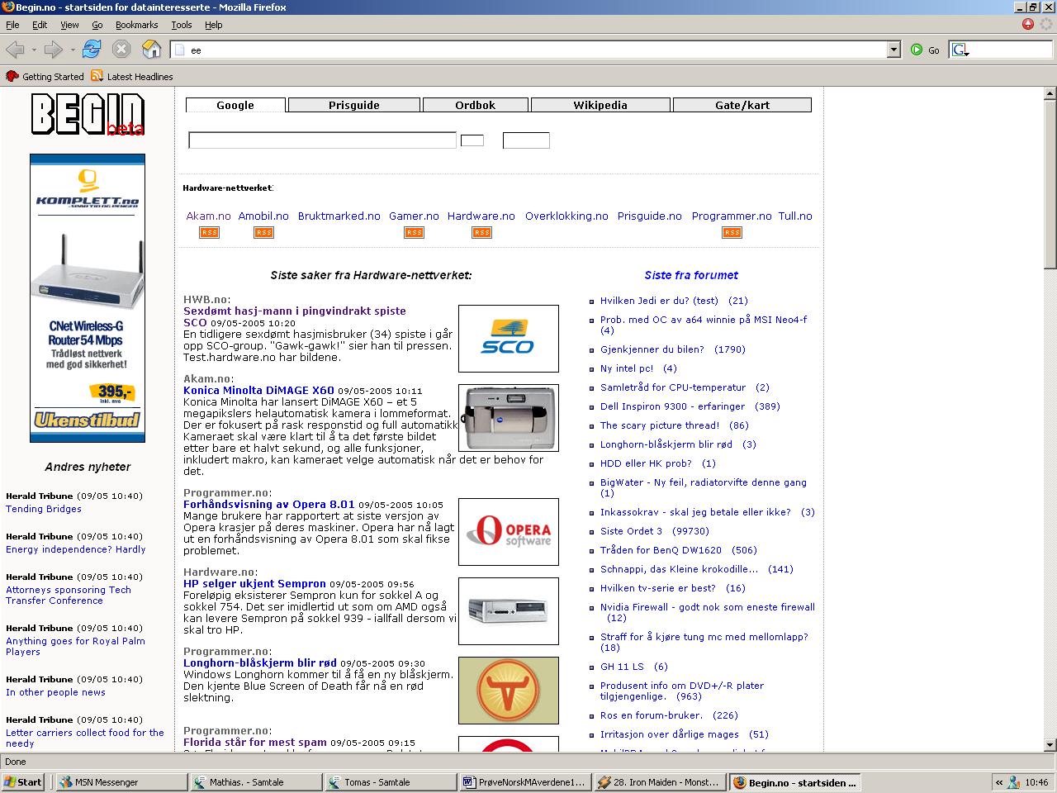This screenshot has width=1057, height=793.
Task: Open Forward button history dropdown
Action: [72, 50]
